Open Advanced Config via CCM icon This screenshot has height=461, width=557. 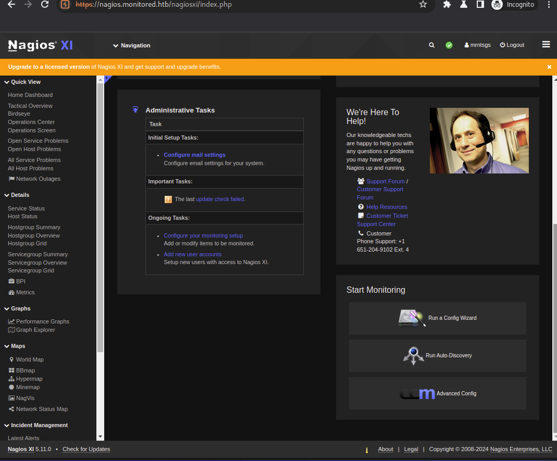[x=417, y=394]
